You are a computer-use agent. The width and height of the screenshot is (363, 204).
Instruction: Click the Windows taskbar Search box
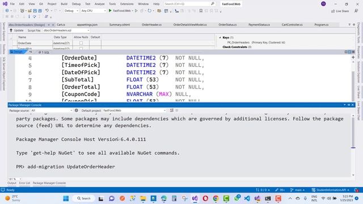pos(83,198)
